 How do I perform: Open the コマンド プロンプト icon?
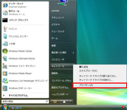5,20
